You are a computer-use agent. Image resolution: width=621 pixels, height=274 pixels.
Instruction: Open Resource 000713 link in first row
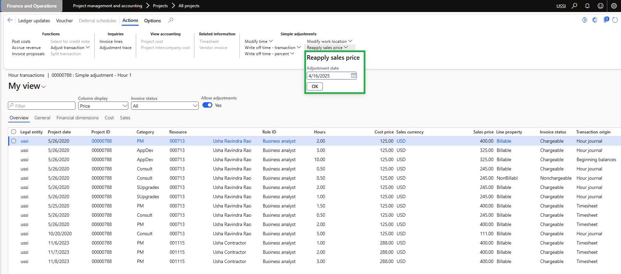click(x=177, y=141)
